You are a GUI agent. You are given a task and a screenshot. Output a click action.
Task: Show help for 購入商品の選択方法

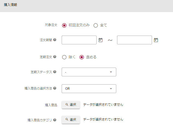(x=55, y=88)
